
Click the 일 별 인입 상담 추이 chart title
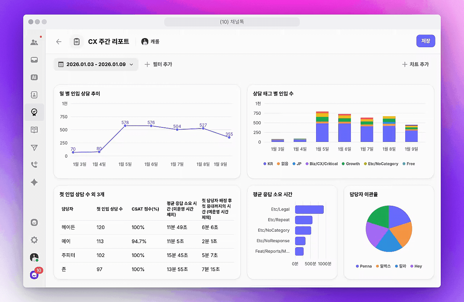coord(80,94)
